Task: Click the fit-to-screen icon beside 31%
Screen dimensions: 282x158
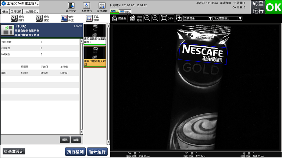Action: (x=164, y=18)
